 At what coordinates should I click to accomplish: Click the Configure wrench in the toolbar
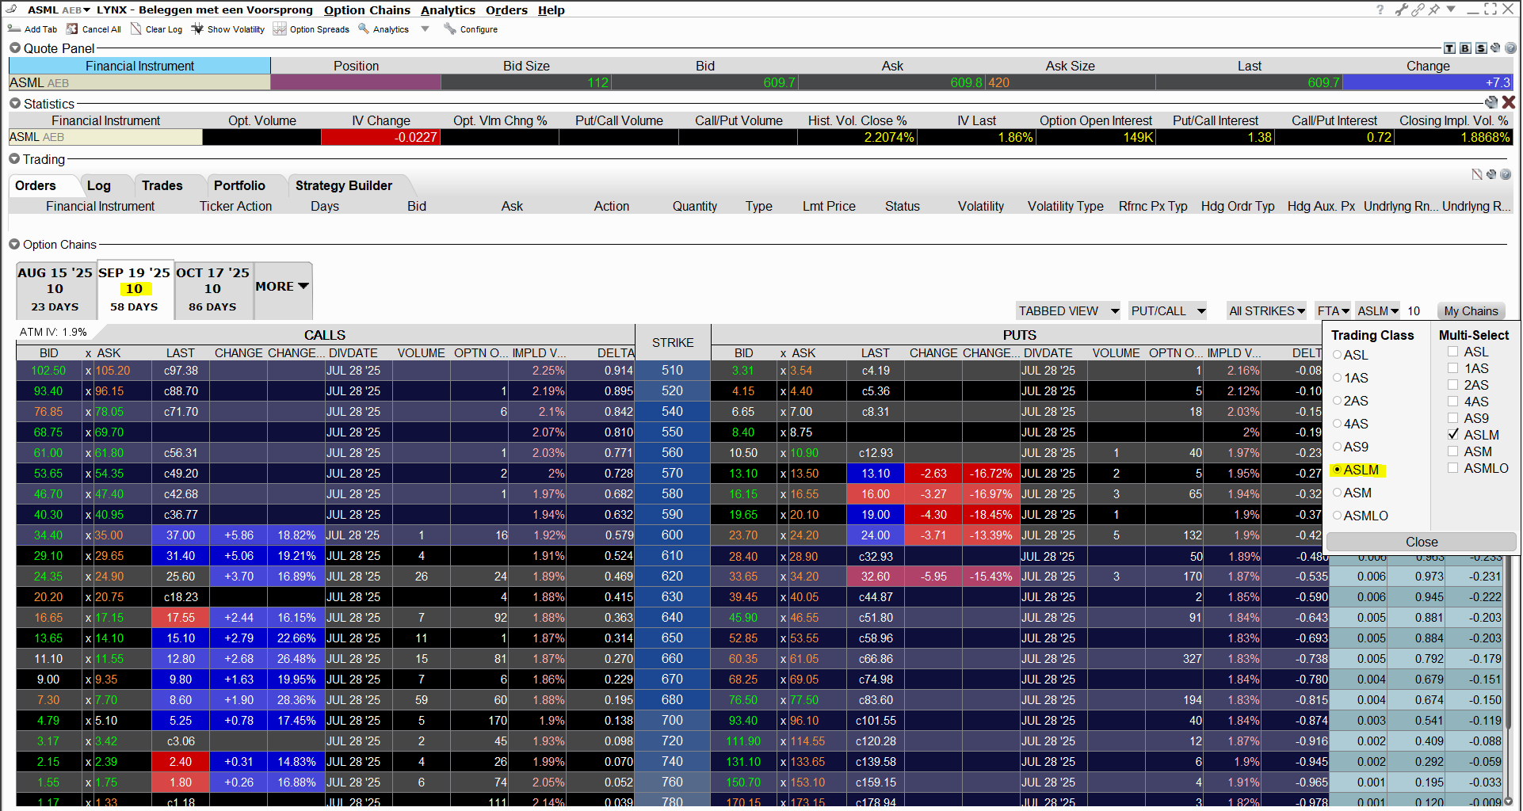click(450, 29)
